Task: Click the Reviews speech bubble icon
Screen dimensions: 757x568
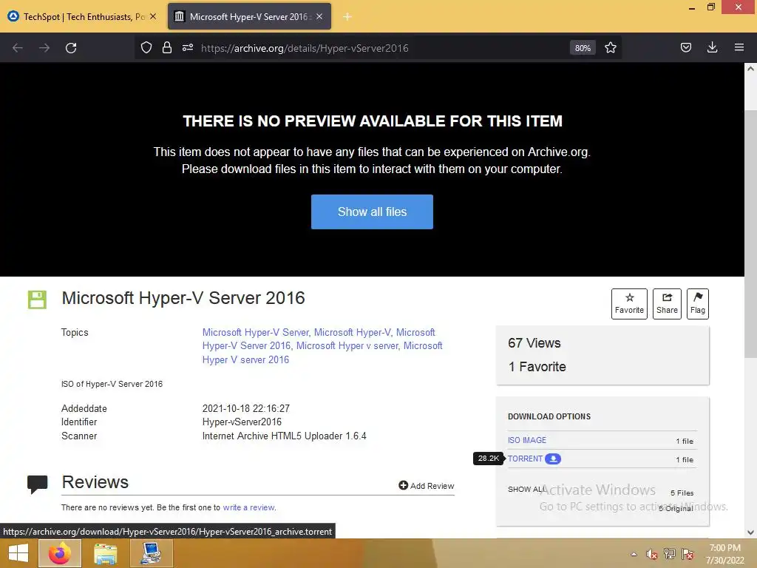Action: 37,484
